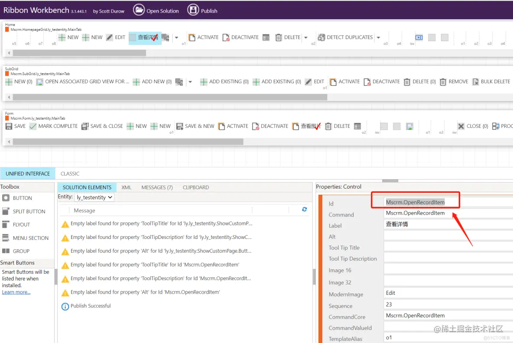
Task: Refresh the messages list with the blue refresh icon
Action: coord(305,209)
